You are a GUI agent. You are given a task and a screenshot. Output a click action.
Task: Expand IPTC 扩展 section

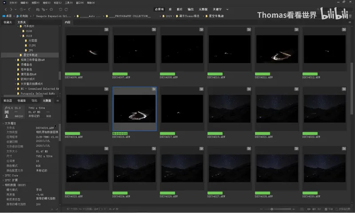coord(3,181)
